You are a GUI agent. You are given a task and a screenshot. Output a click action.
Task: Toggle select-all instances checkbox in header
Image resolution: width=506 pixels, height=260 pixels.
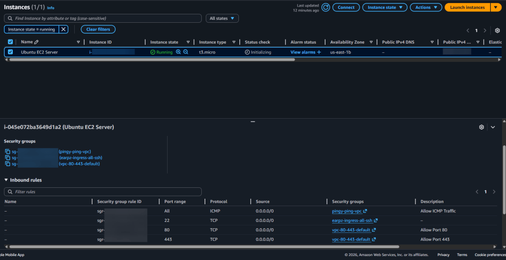[11, 42]
